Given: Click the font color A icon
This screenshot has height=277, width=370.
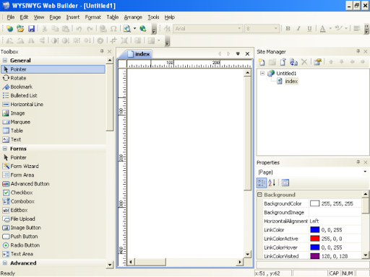Looking at the screenshot, I should (x=322, y=29).
